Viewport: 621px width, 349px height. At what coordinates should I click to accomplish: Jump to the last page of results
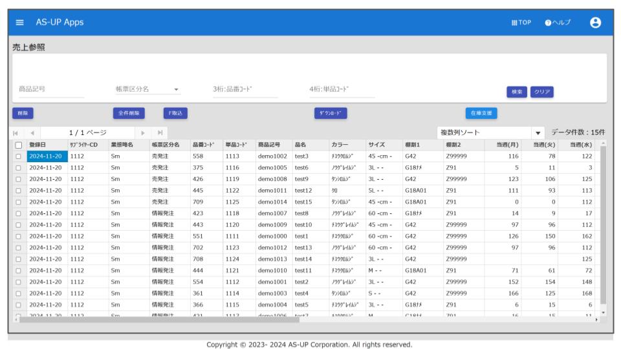tap(160, 132)
